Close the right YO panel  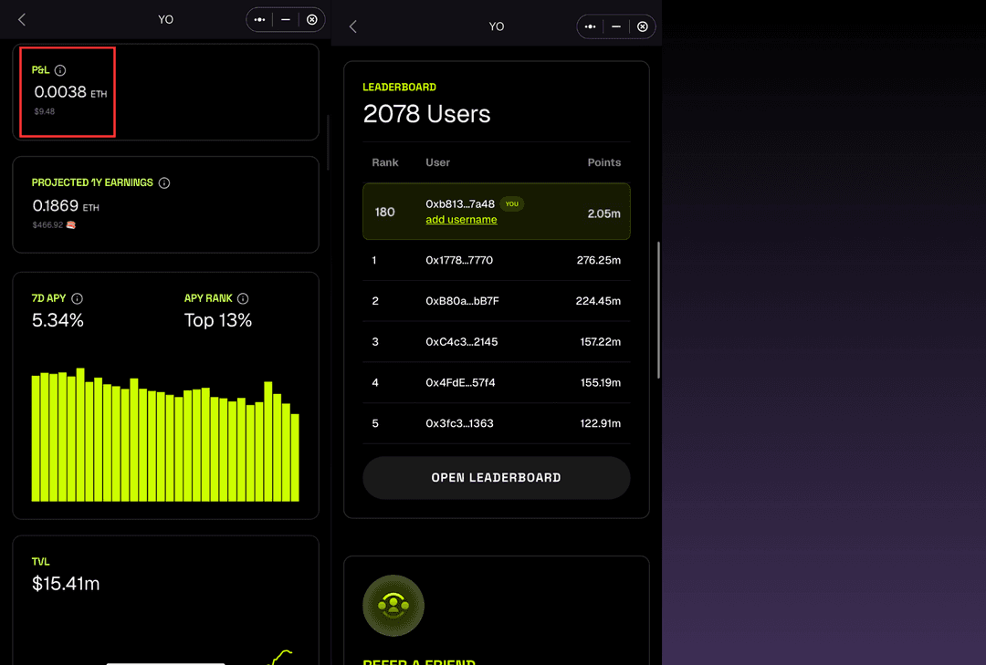[x=643, y=26]
